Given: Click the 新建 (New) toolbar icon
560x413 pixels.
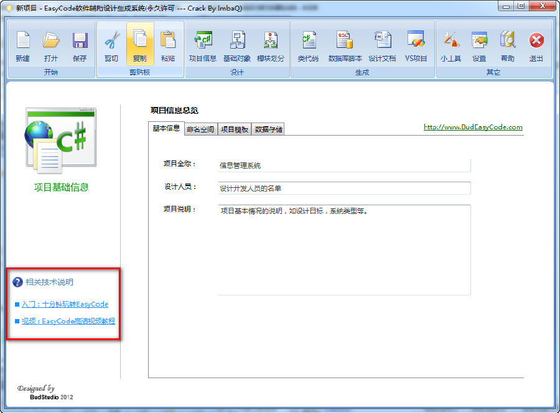Looking at the screenshot, I should point(23,46).
